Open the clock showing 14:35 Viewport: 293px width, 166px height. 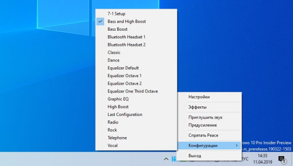coord(262,159)
